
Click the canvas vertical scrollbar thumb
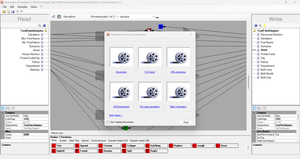coord(248,82)
